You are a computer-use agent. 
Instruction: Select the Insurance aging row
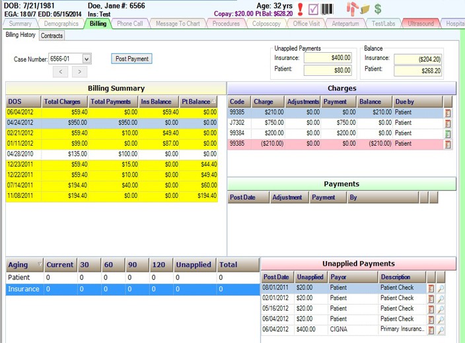coord(133,289)
